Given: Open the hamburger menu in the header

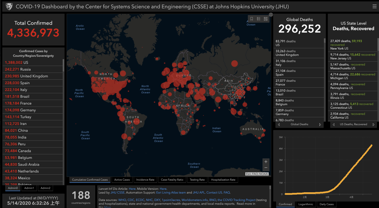Looking at the screenshot, I should 374,7.
